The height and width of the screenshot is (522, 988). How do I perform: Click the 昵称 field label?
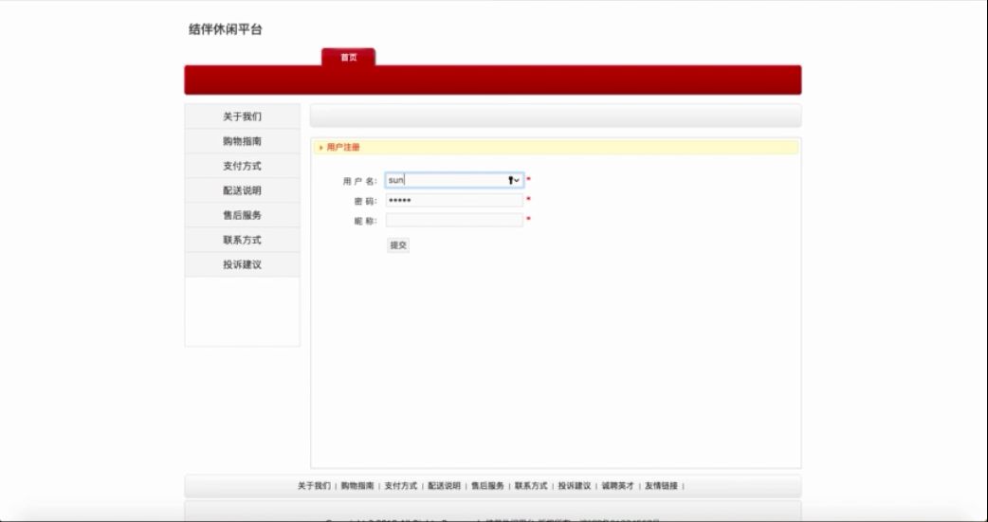(365, 221)
